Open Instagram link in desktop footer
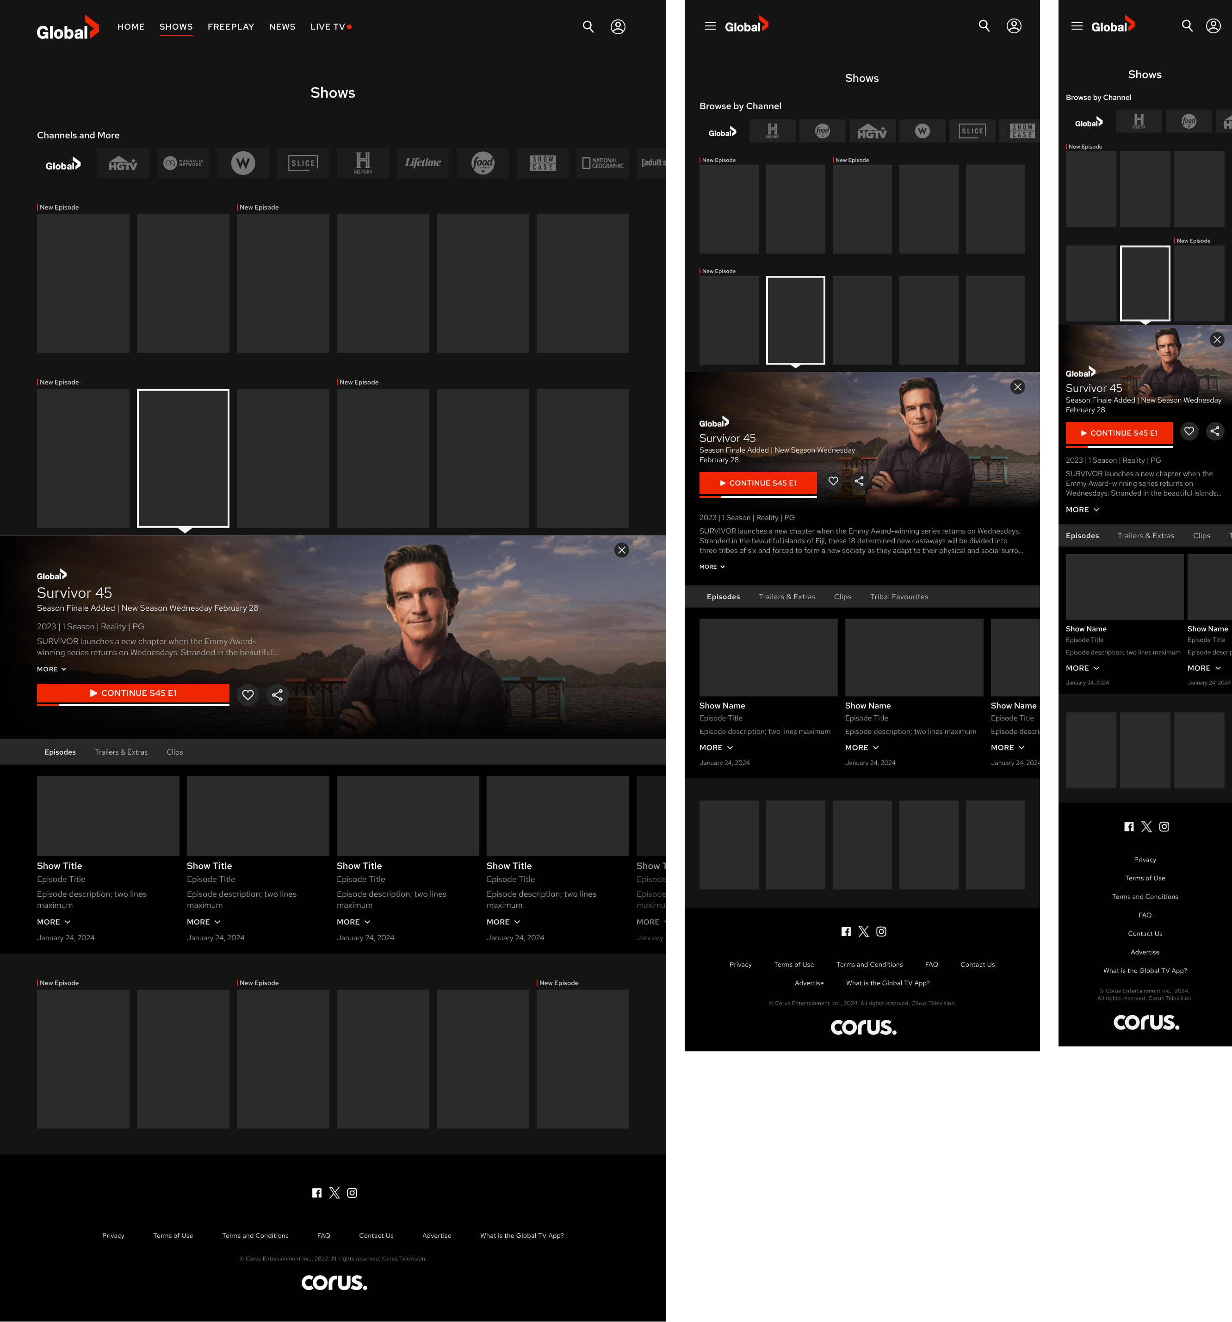 point(353,1193)
